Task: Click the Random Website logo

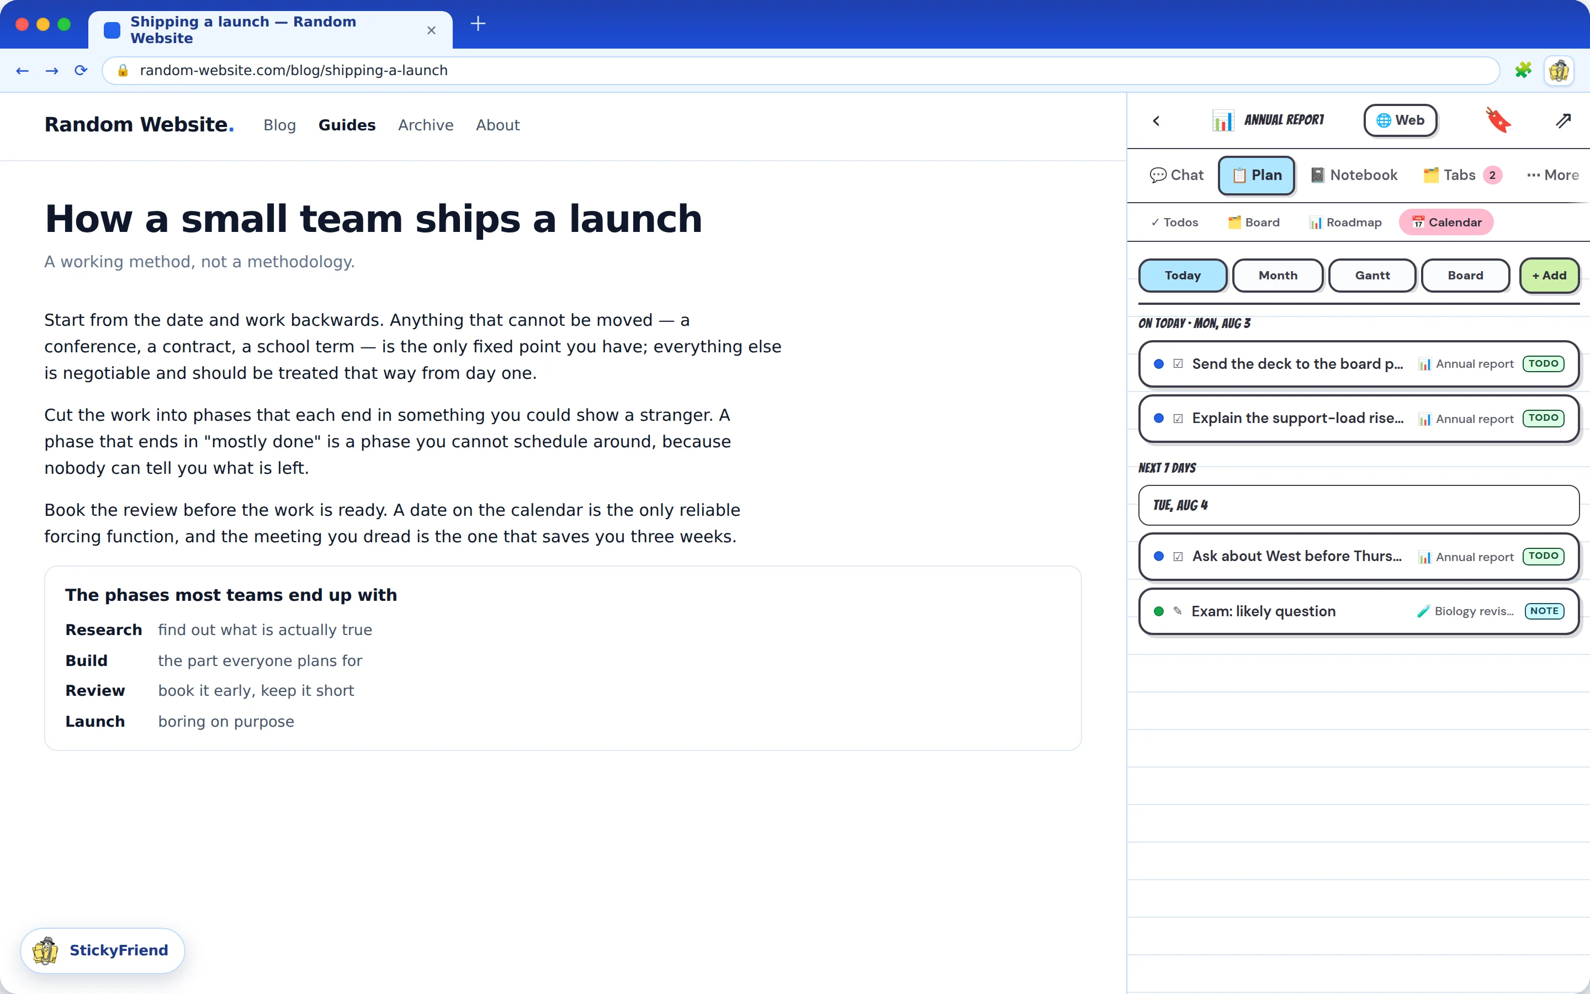Action: pos(139,124)
